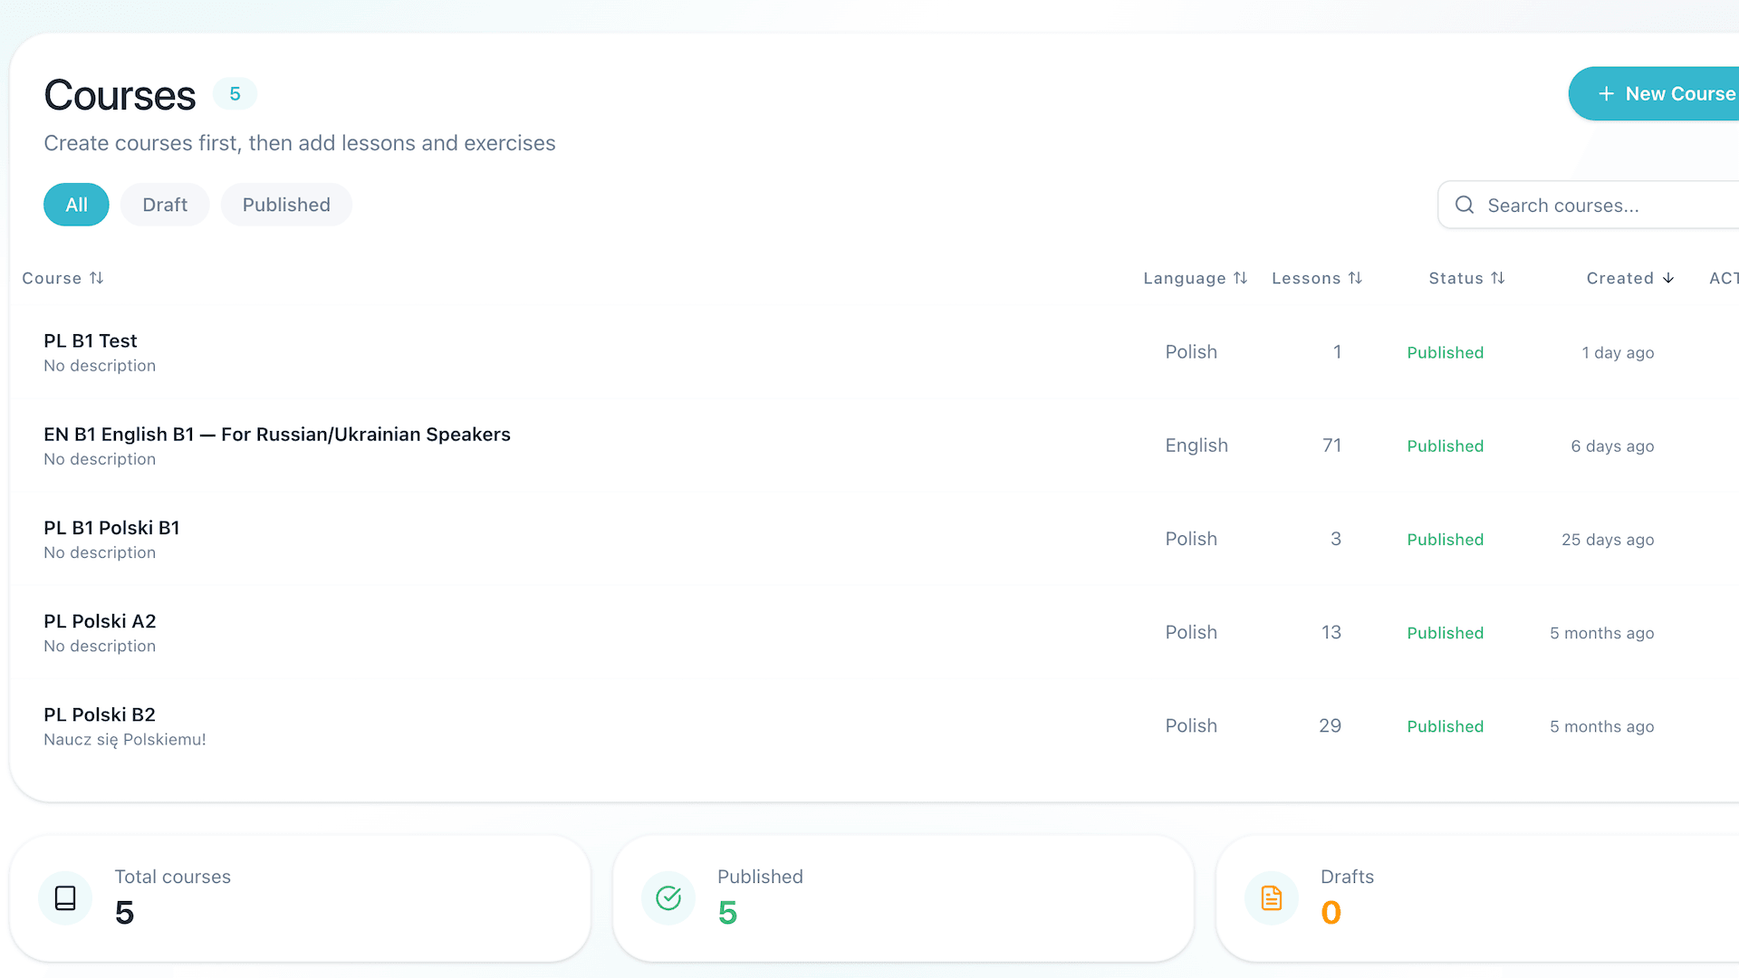Click the green check icon in Published card
Screen dimensions: 1739x978
(668, 897)
